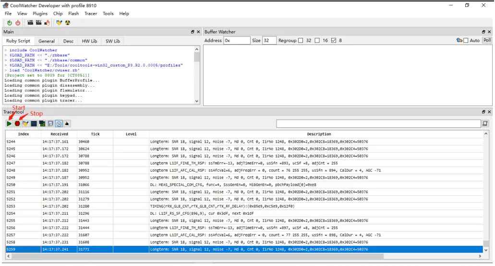Enable the Regroup 32 checkbox

pos(301,41)
